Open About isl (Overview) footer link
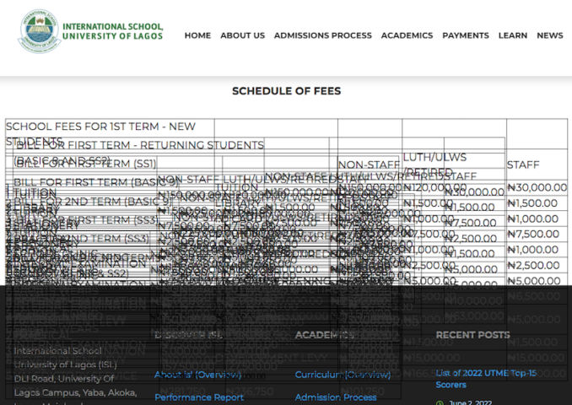 click(197, 375)
